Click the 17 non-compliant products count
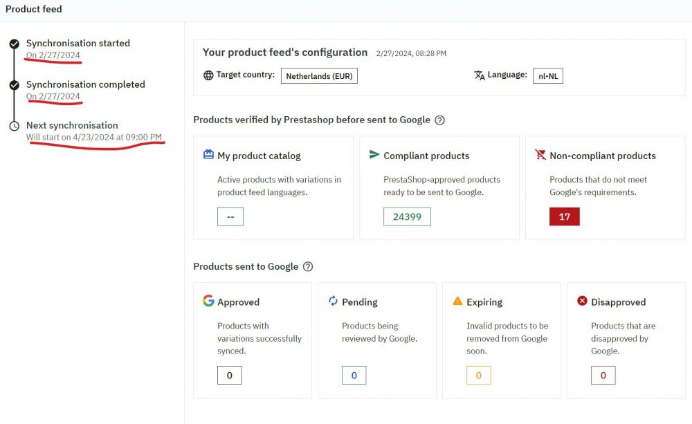Image resolution: width=692 pixels, height=424 pixels. coord(564,216)
